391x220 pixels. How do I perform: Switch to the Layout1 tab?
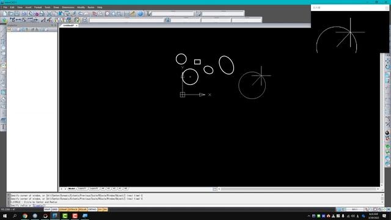pyautogui.click(x=82, y=189)
